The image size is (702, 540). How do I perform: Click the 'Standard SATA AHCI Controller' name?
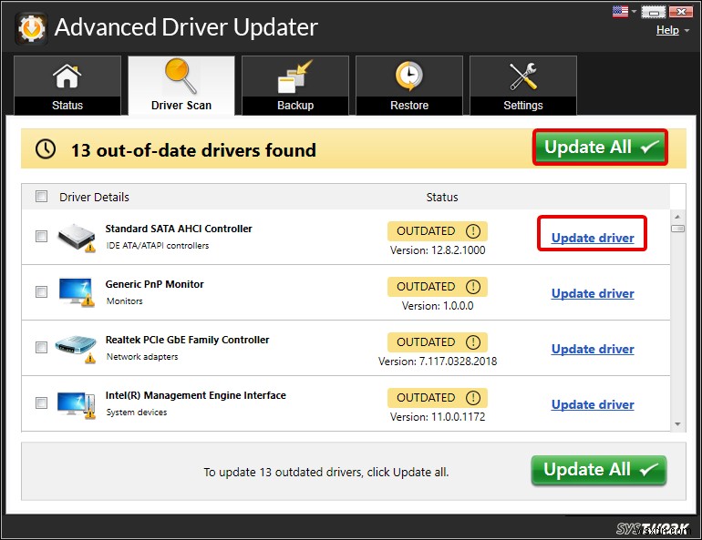(x=179, y=229)
